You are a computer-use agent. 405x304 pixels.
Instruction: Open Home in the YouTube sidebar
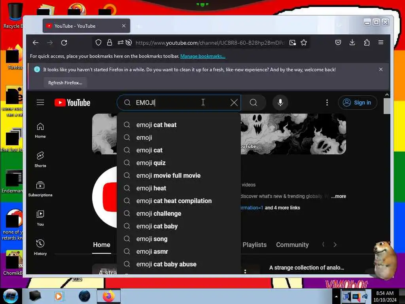[40, 131]
